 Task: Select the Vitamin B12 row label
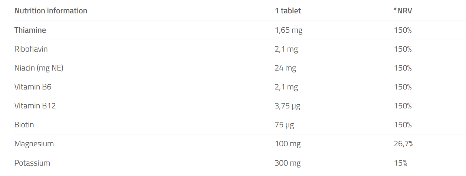pos(35,106)
